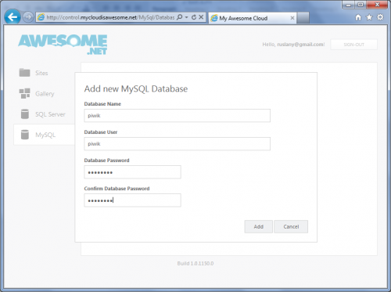Maximize the browser window

coord(361,5)
